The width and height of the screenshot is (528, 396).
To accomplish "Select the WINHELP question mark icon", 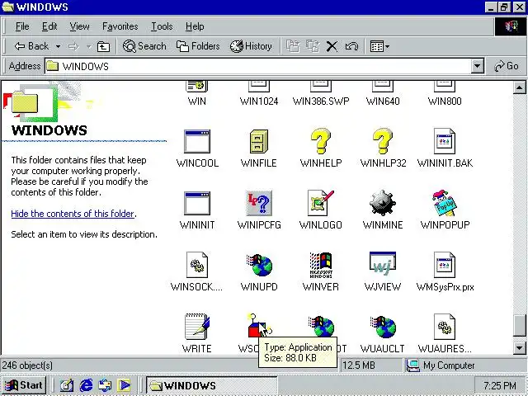I will [321, 141].
